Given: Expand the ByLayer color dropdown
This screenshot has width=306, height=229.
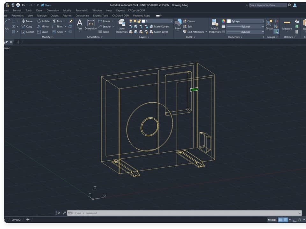Looking at the screenshot, I should 262,21.
